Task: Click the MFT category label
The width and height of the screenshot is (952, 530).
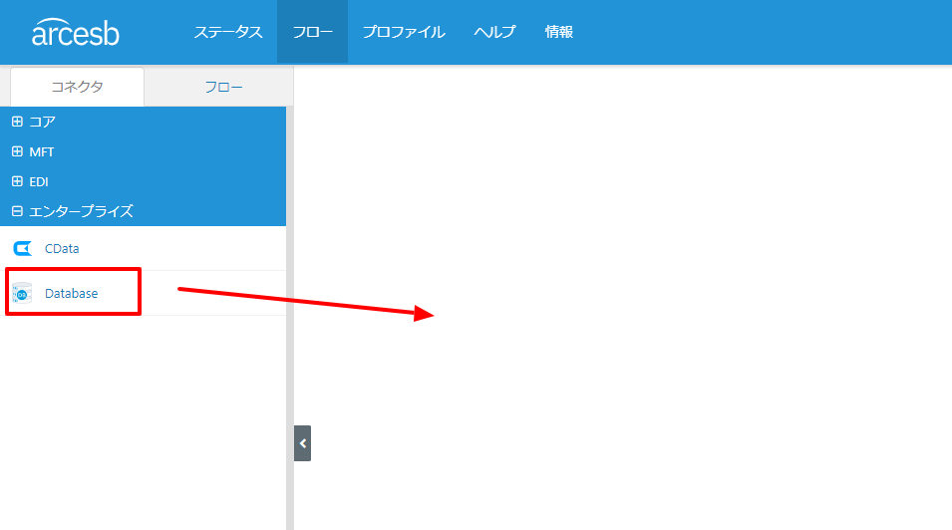Action: [x=41, y=151]
